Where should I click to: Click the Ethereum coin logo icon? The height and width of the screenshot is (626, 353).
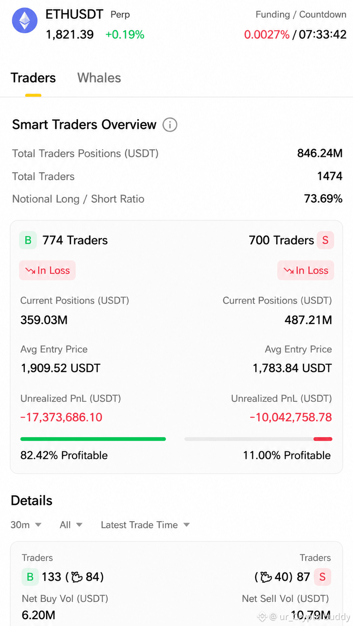point(25,20)
